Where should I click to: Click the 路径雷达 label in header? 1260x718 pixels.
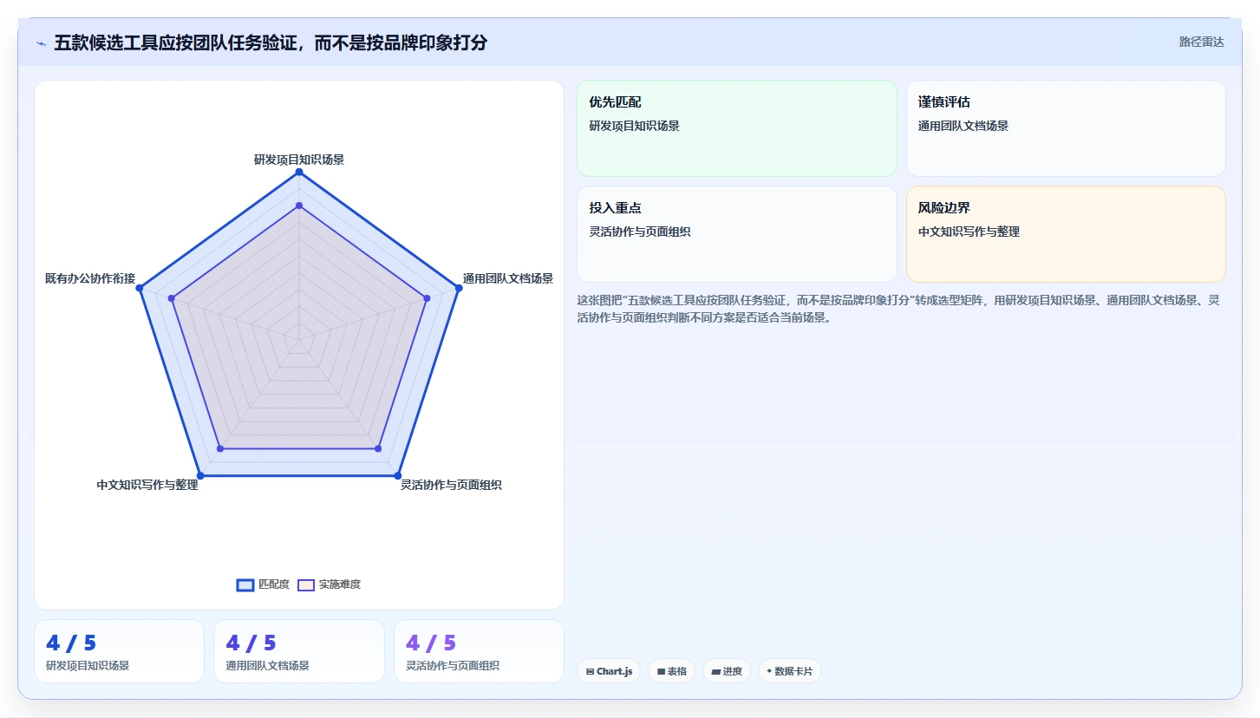pos(1201,42)
